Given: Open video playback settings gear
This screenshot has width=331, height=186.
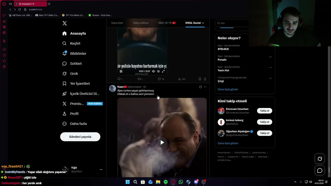Looking at the screenshot, I should (x=159, y=71).
